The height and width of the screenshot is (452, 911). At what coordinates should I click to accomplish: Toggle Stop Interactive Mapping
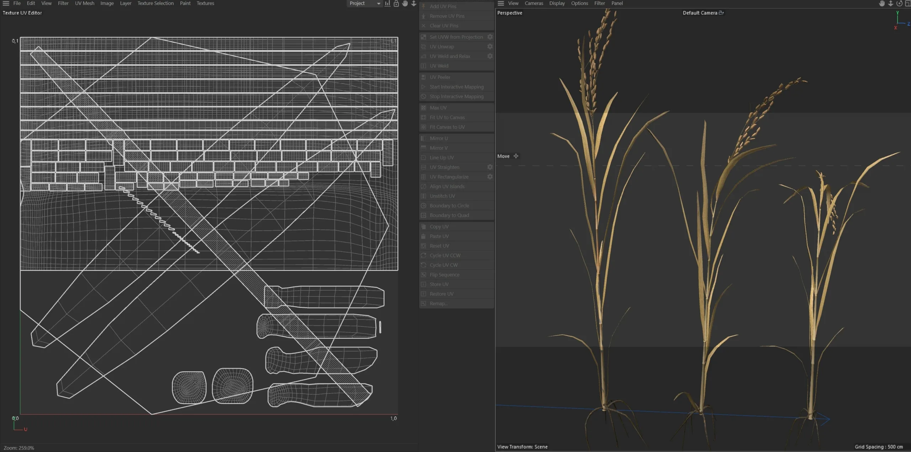[455, 96]
